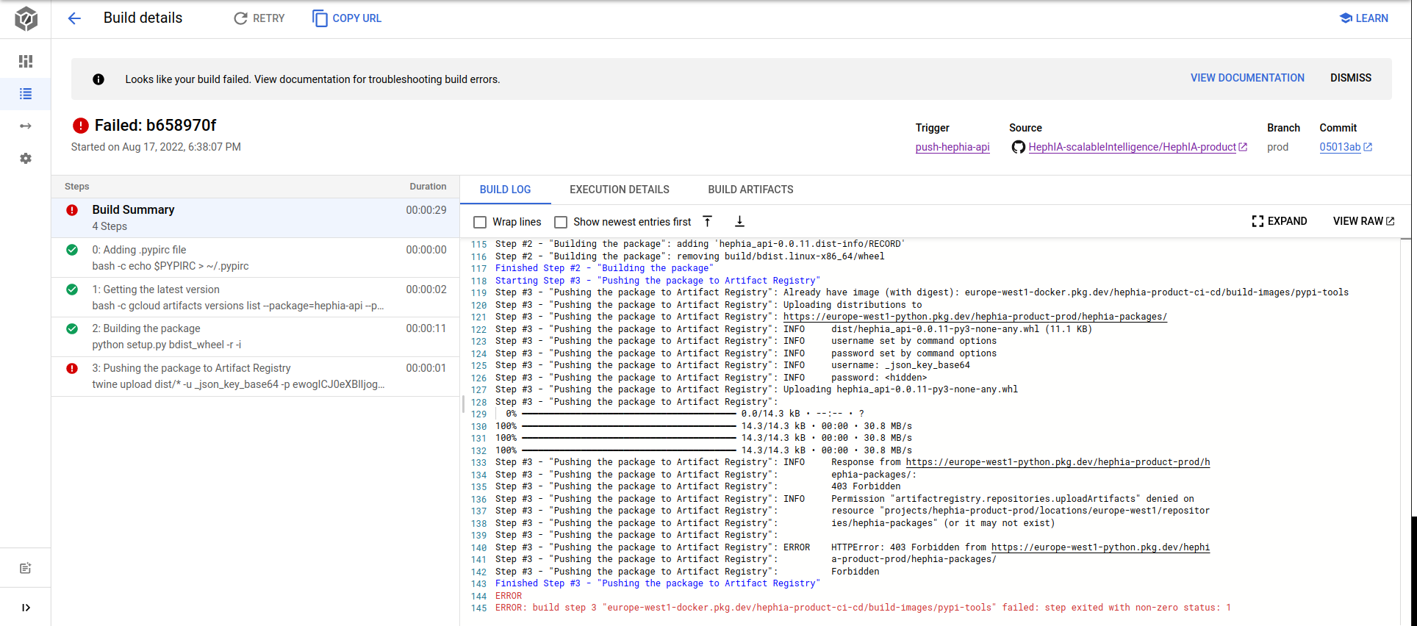Switch to the Execution Details tab
Viewport: 1417px width, 626px height.
point(619,190)
